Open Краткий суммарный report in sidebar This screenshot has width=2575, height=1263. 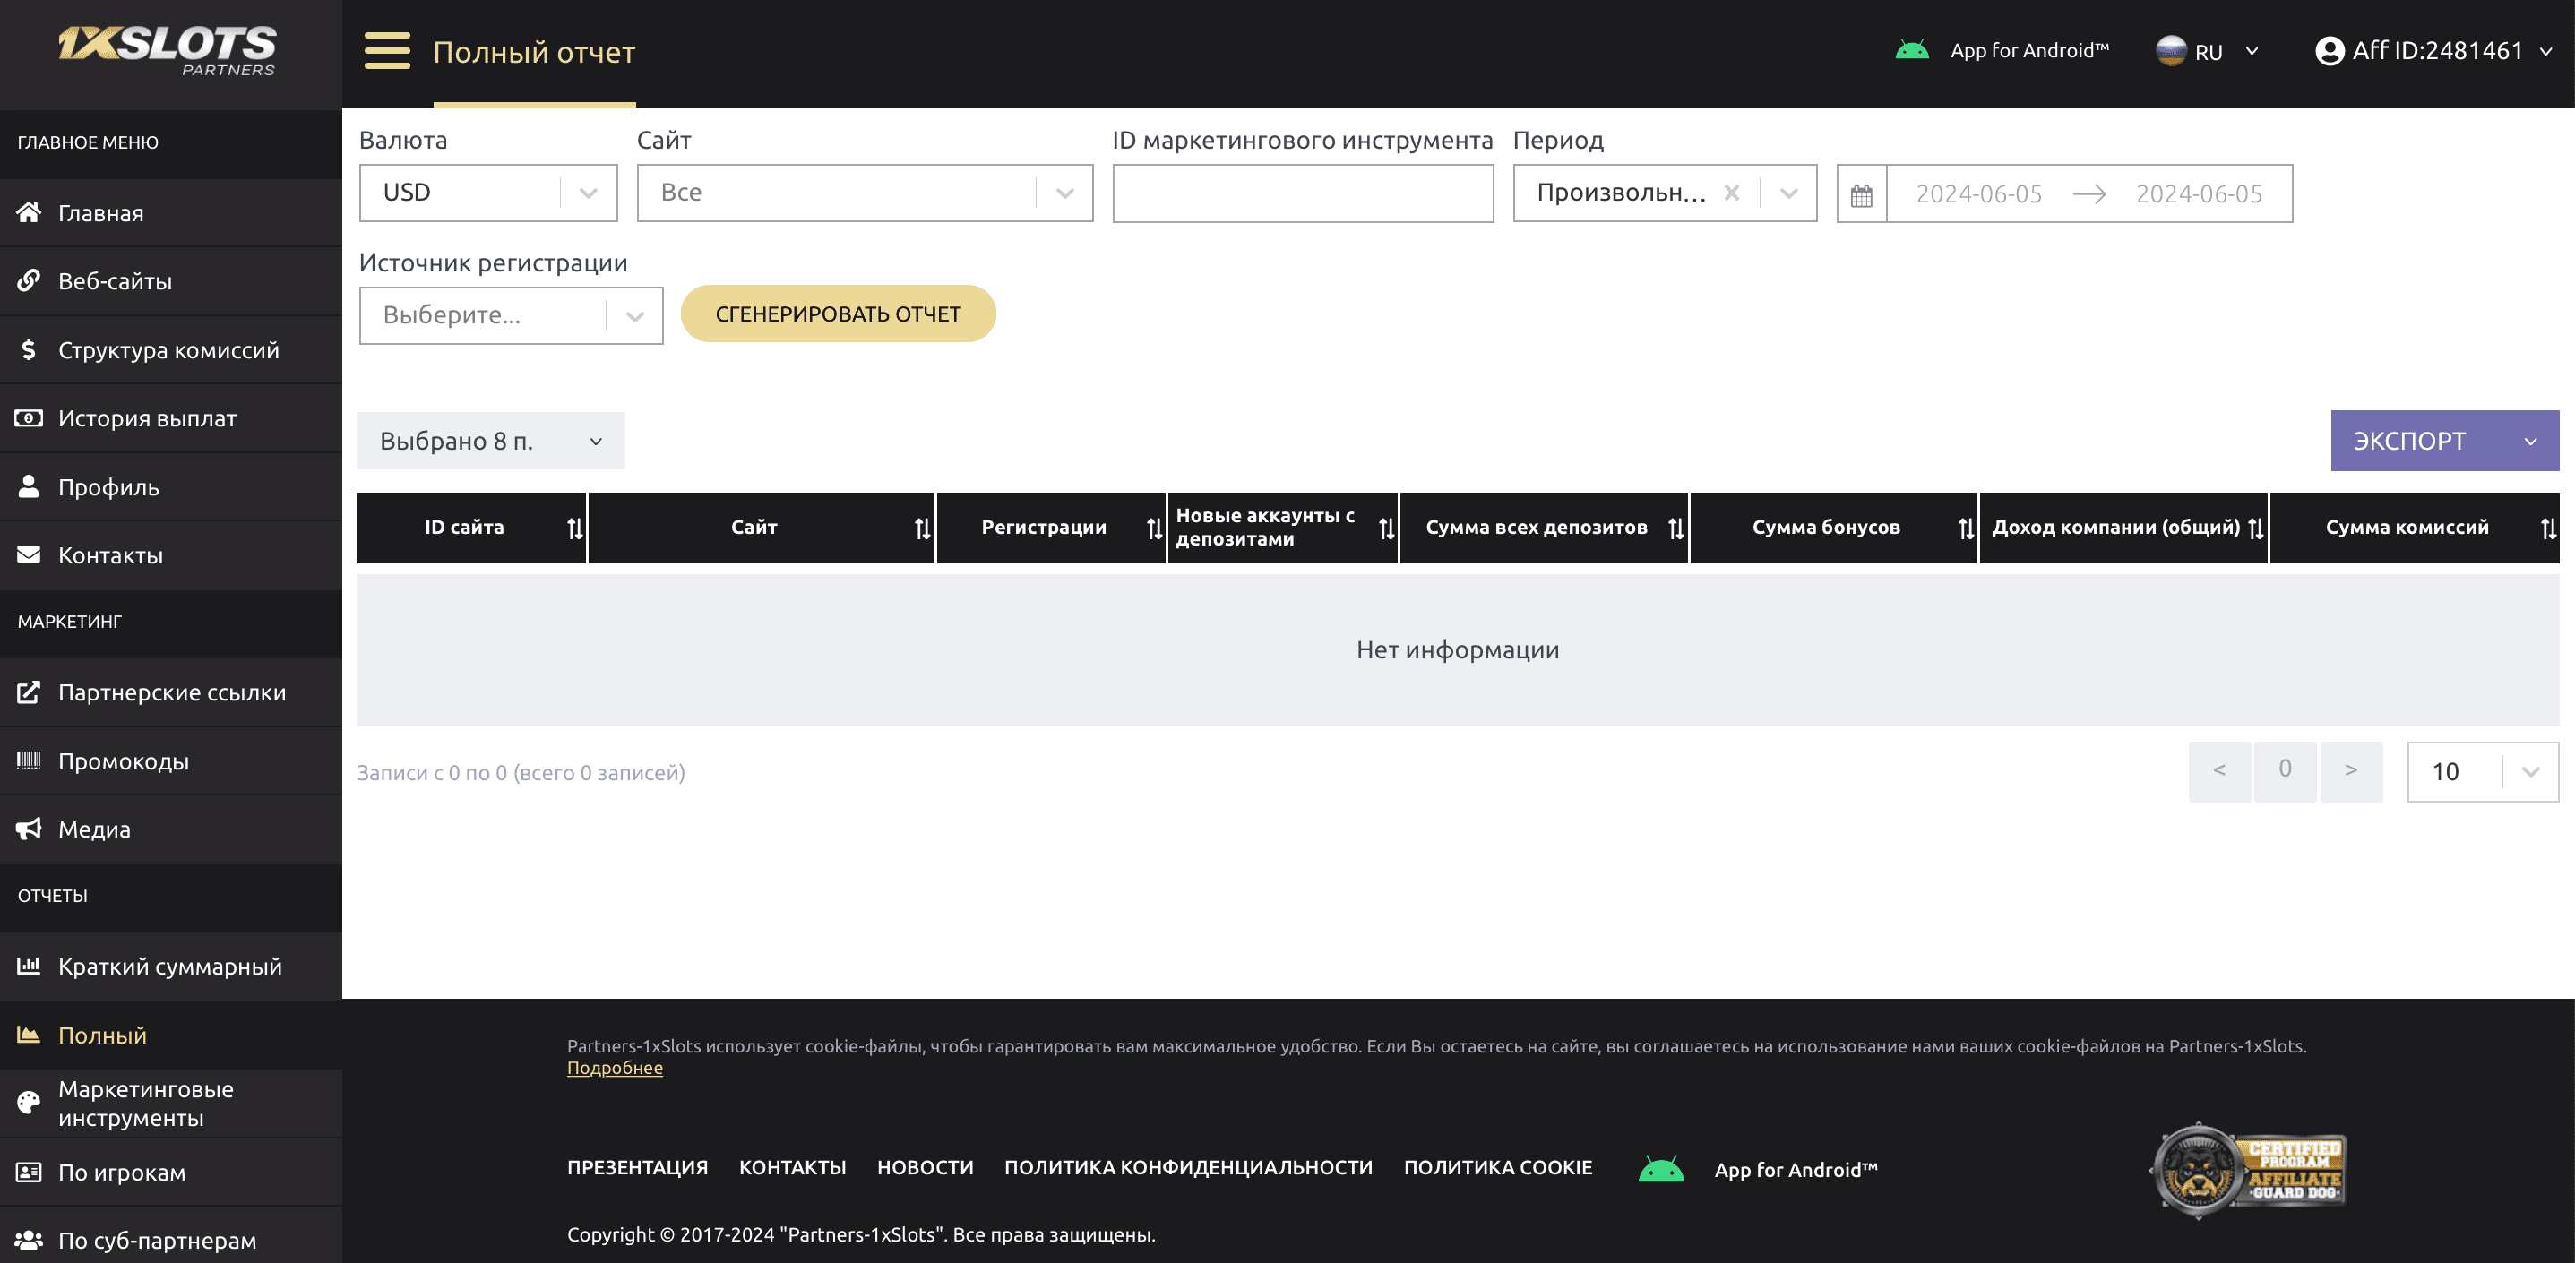(x=170, y=967)
